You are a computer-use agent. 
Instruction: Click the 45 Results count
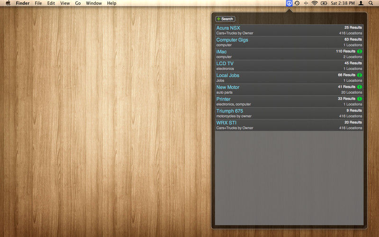pyautogui.click(x=353, y=63)
